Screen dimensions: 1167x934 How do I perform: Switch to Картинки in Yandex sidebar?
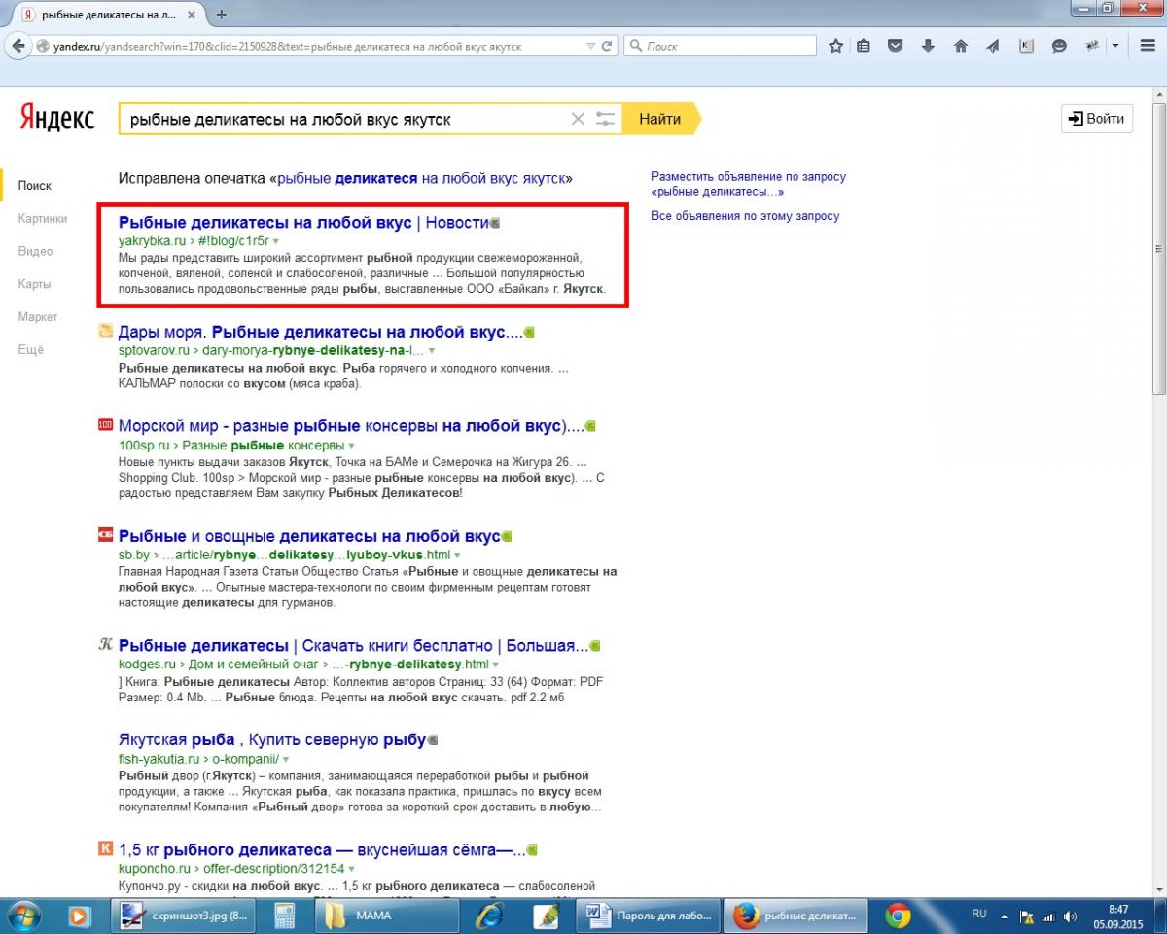coord(43,218)
